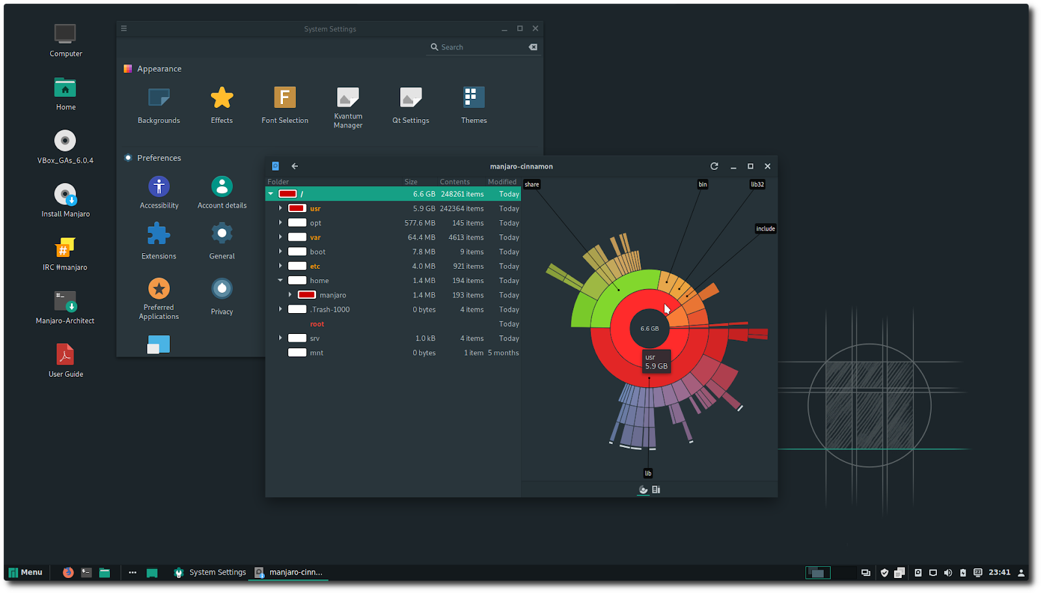This screenshot has width=1041, height=593.
Task: Collapse the home folder
Action: pos(280,281)
